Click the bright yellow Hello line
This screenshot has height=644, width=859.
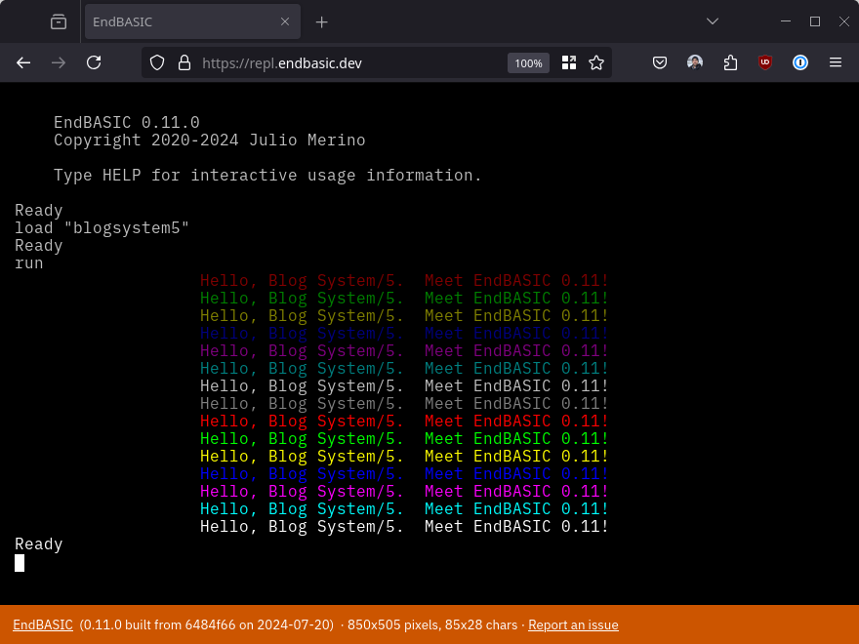tap(404, 457)
